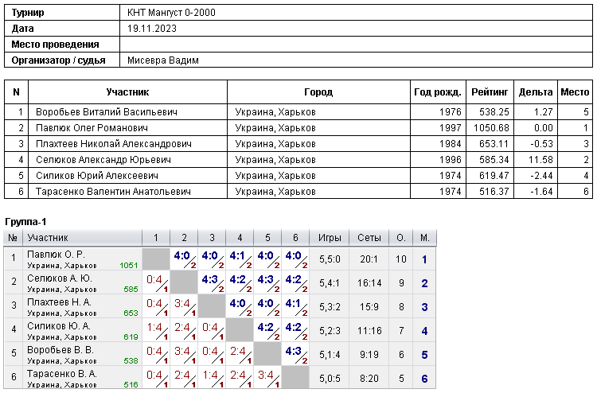
Task: Click the Дельта column header
Action: pos(536,92)
